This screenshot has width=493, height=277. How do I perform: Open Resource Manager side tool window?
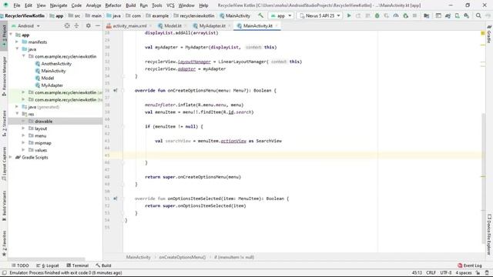tap(4, 76)
